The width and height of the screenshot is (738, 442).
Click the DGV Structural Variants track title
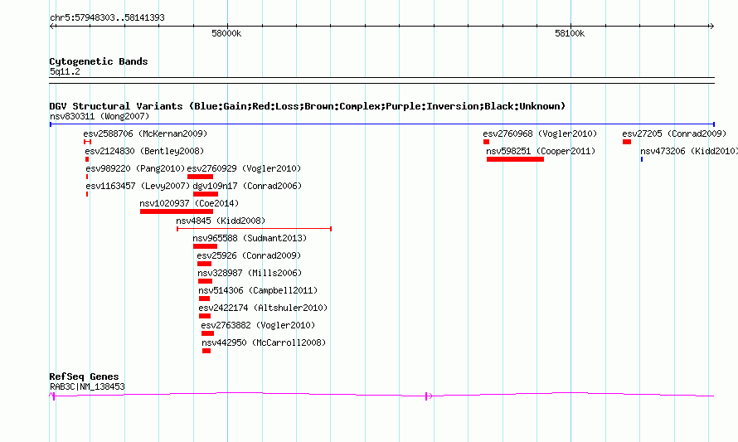[307, 106]
